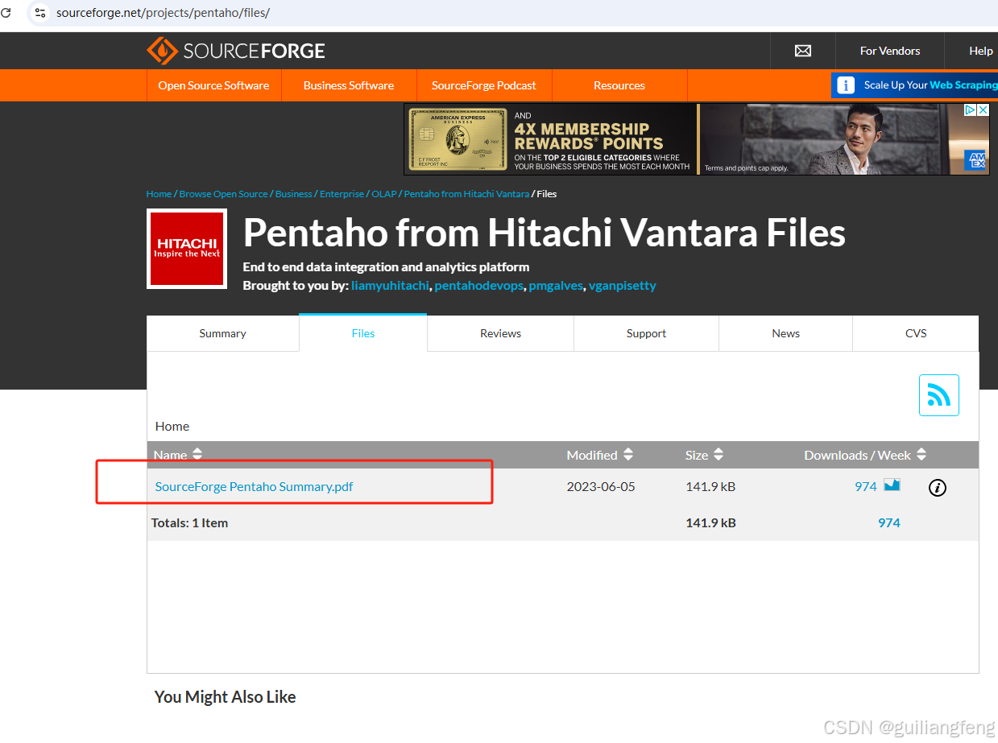Click Home in the file path
998x743 pixels.
click(172, 426)
